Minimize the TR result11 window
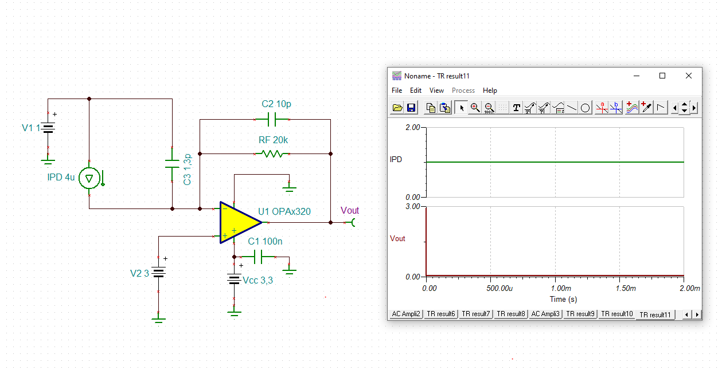The image size is (722, 370). pyautogui.click(x=636, y=76)
